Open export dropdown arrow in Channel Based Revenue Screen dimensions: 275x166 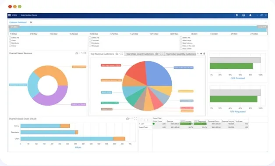point(79,53)
